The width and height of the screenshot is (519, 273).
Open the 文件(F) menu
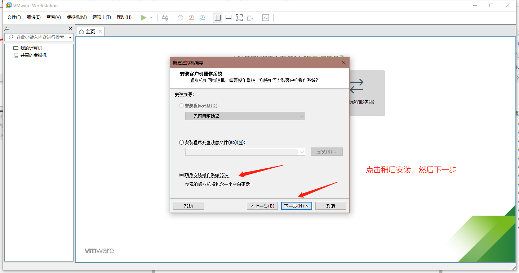[14, 17]
